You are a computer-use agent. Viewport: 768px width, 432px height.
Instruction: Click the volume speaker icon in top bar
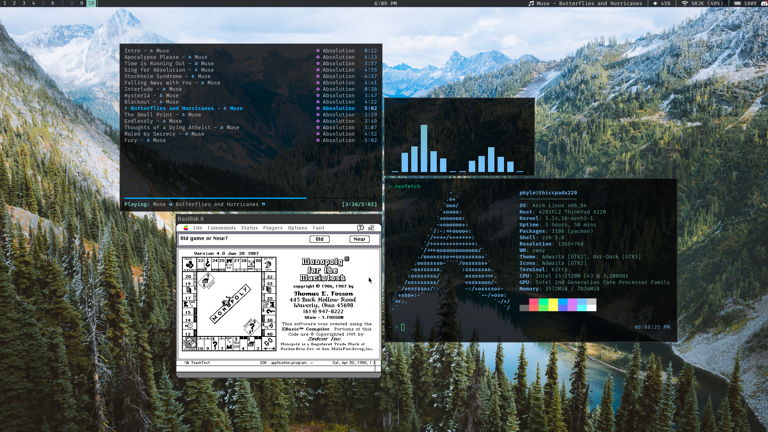655,4
